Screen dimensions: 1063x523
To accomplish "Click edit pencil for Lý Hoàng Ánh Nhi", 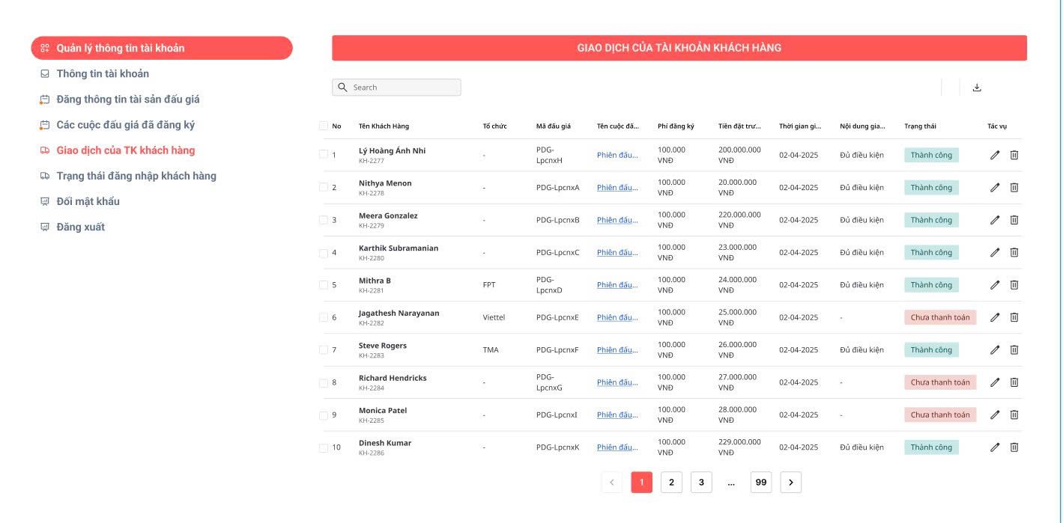I will click(995, 155).
